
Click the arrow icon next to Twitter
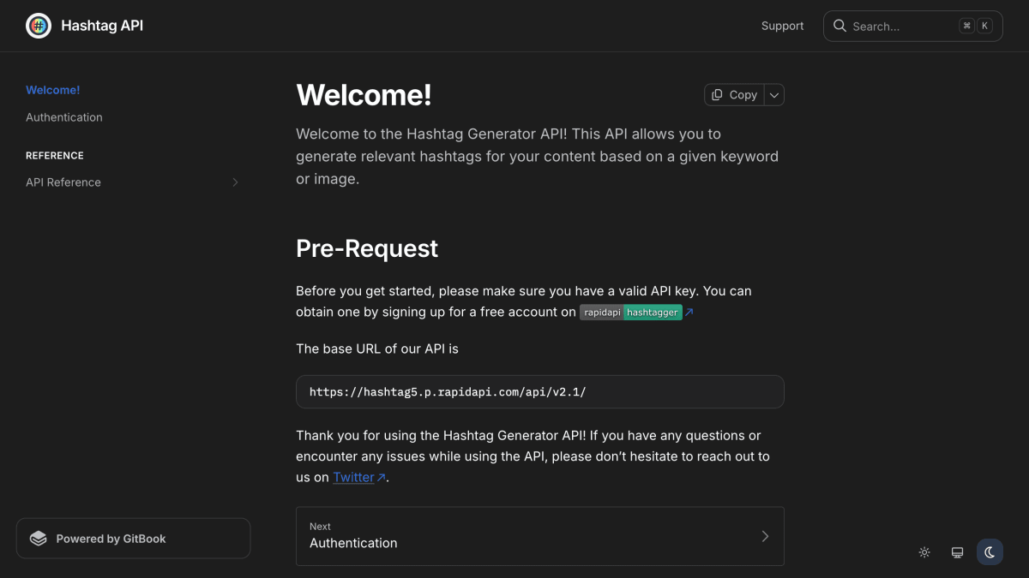point(381,478)
